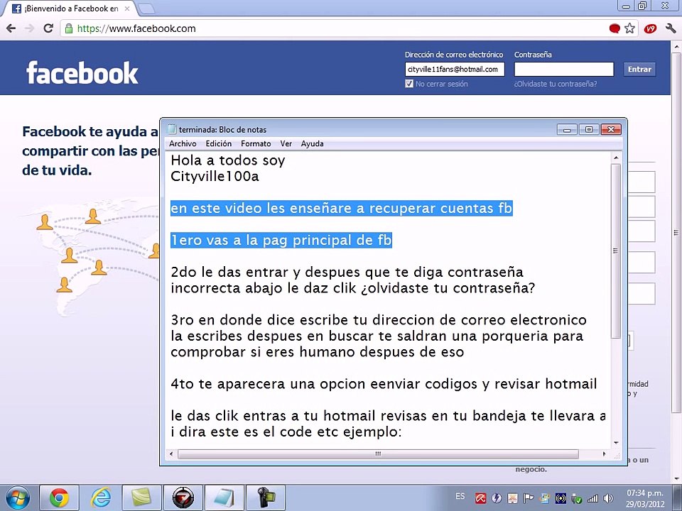Open the Chrome wrench settings menu

(x=670, y=28)
